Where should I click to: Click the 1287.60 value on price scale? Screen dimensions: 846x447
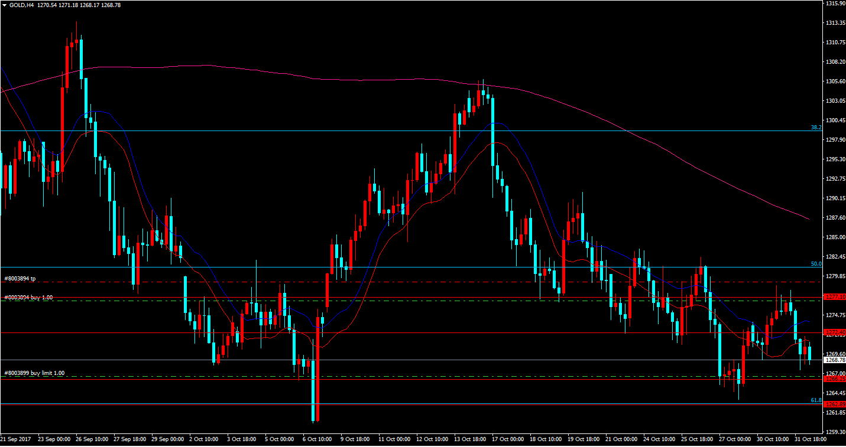click(x=835, y=218)
